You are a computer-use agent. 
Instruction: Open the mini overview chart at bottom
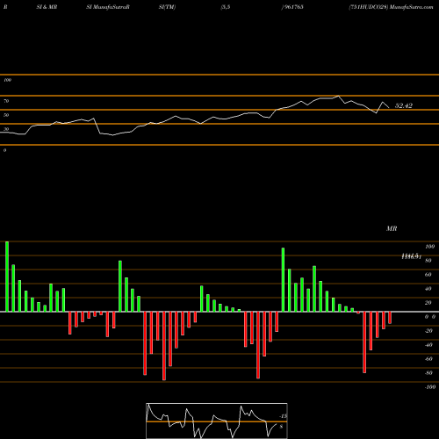(217, 421)
